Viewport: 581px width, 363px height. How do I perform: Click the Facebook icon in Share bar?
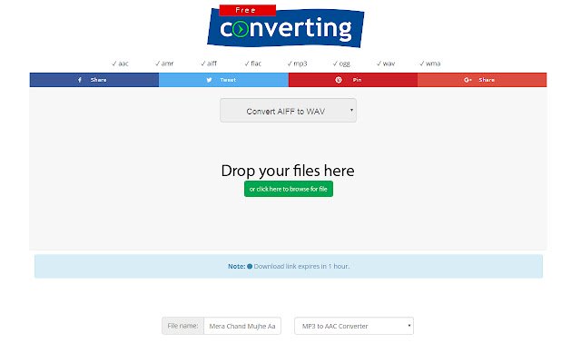point(79,80)
